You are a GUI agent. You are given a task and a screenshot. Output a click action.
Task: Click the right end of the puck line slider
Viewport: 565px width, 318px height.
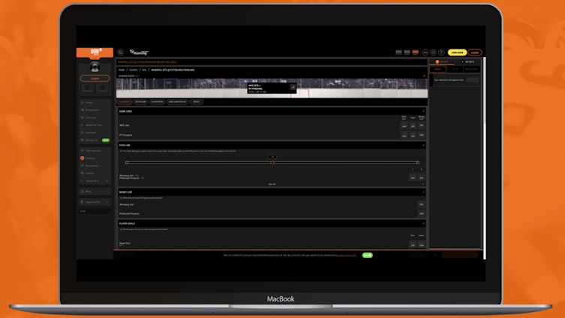coord(418,163)
